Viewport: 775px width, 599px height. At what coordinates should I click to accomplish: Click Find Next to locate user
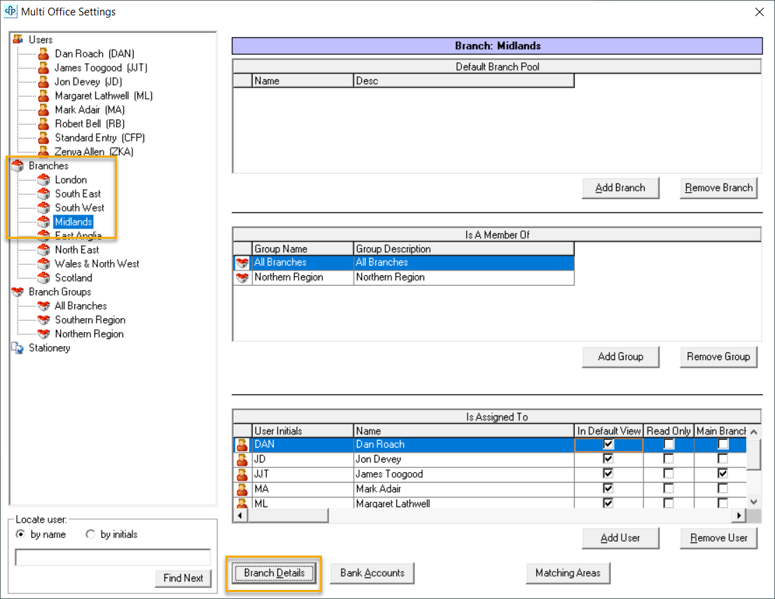[183, 578]
